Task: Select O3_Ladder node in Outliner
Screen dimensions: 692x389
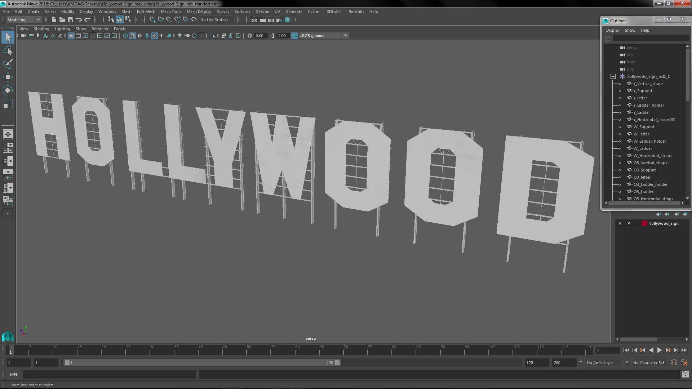Action: click(643, 192)
